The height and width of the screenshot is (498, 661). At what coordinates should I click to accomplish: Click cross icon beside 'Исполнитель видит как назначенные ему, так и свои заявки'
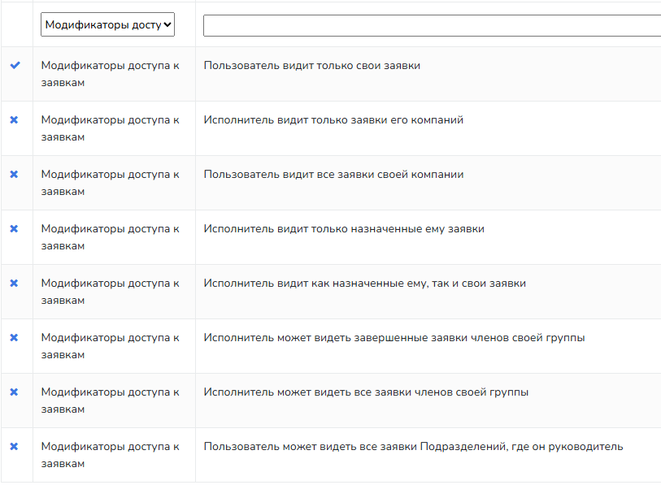(x=14, y=284)
